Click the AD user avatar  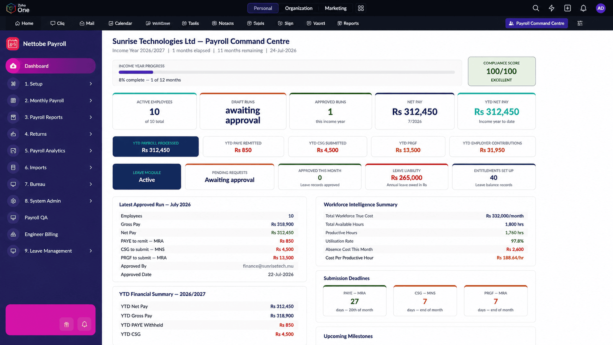pos(600,8)
